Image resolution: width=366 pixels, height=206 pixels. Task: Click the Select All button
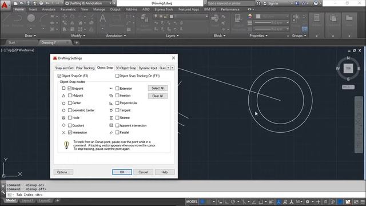pos(158,88)
